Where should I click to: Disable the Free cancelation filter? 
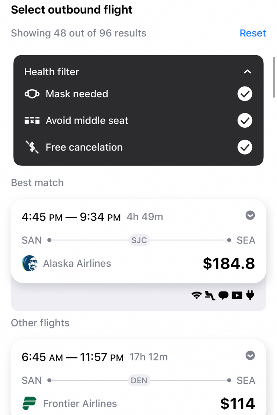click(x=244, y=147)
